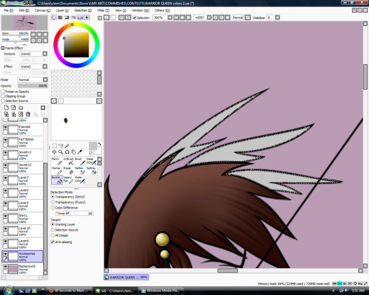
Task: Select Transparency (Fuzzy) detection mode
Action: (x=53, y=202)
